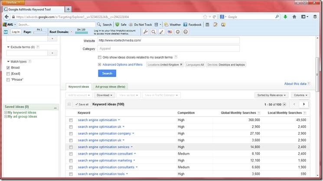Click the Website input field
Viewport: 323px width, 181px height.
point(168,40)
